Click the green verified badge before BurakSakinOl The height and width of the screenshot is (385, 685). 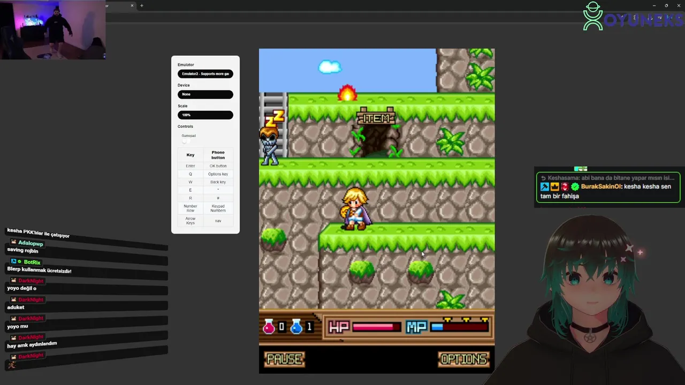(x=575, y=187)
